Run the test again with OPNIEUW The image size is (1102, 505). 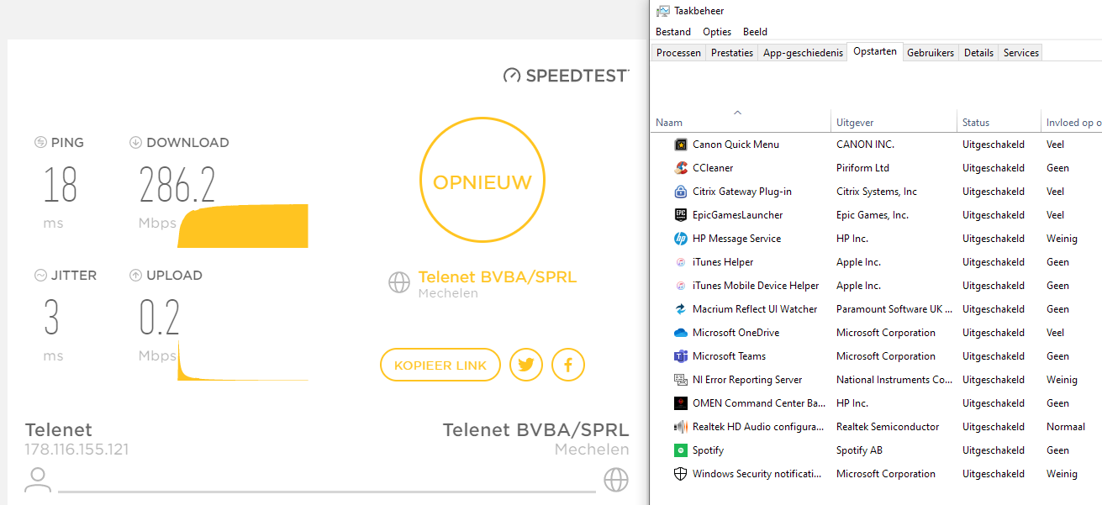coord(482,181)
